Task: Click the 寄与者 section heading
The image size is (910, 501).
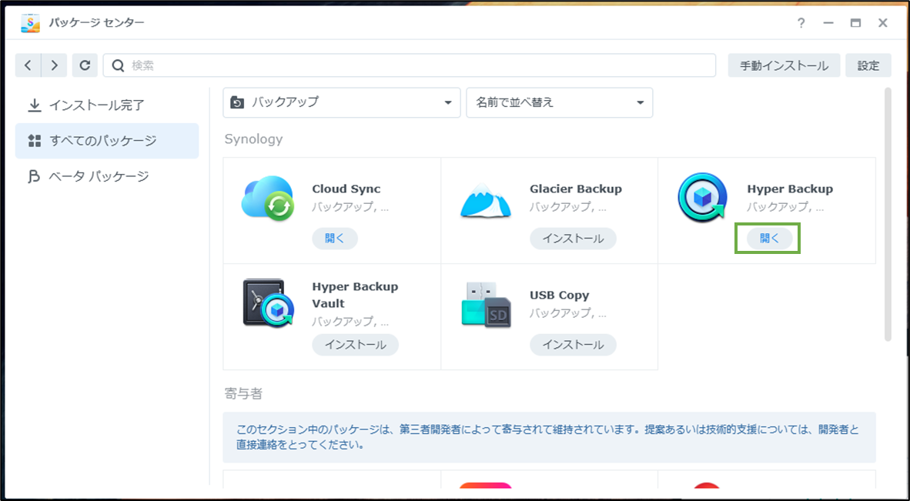Action: tap(244, 394)
